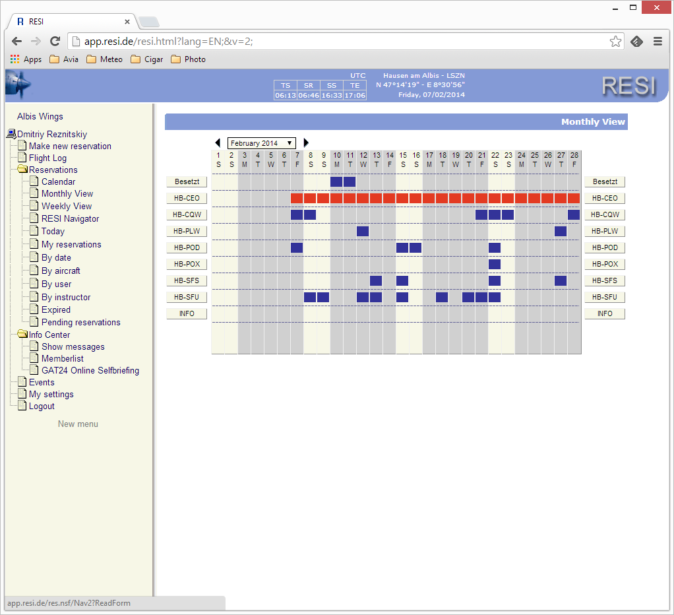Click the browser reload icon
Screen dimensions: 674x615
55,42
